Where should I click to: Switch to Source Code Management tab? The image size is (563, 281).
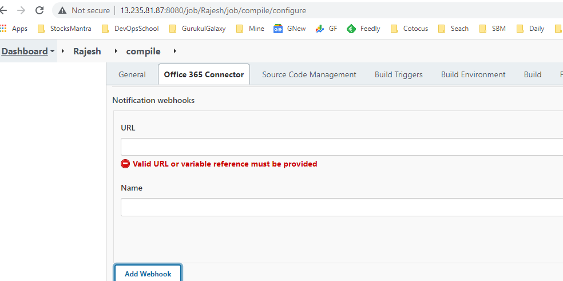(x=309, y=74)
